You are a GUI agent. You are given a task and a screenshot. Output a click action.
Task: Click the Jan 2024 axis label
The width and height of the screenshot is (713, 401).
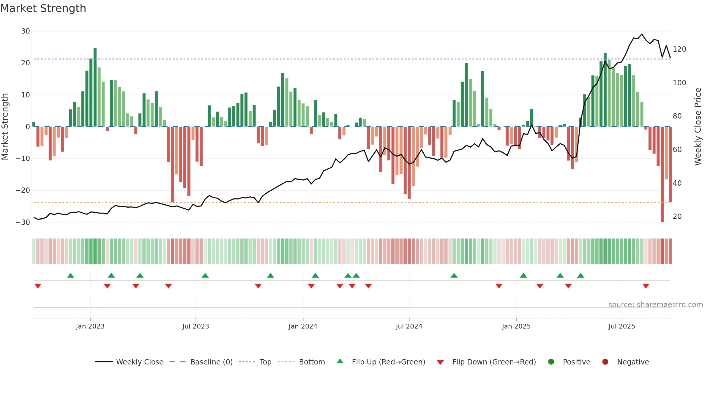click(303, 326)
